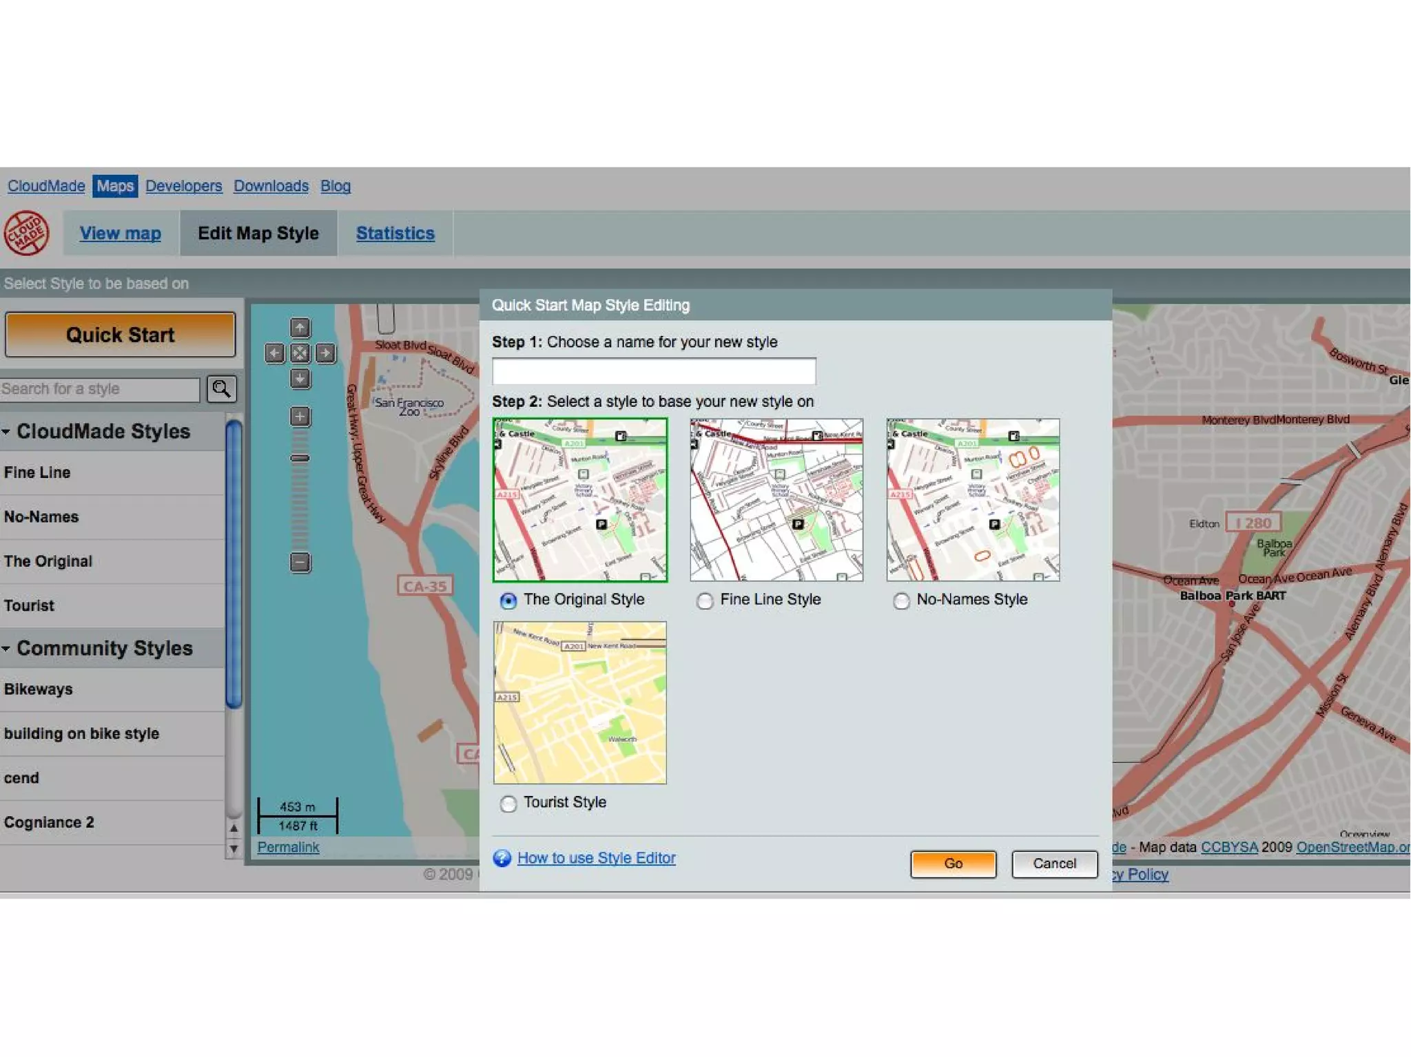Screen dimensions: 1411x1057
Task: Click the scrollbar up arrow
Action: coord(234,828)
